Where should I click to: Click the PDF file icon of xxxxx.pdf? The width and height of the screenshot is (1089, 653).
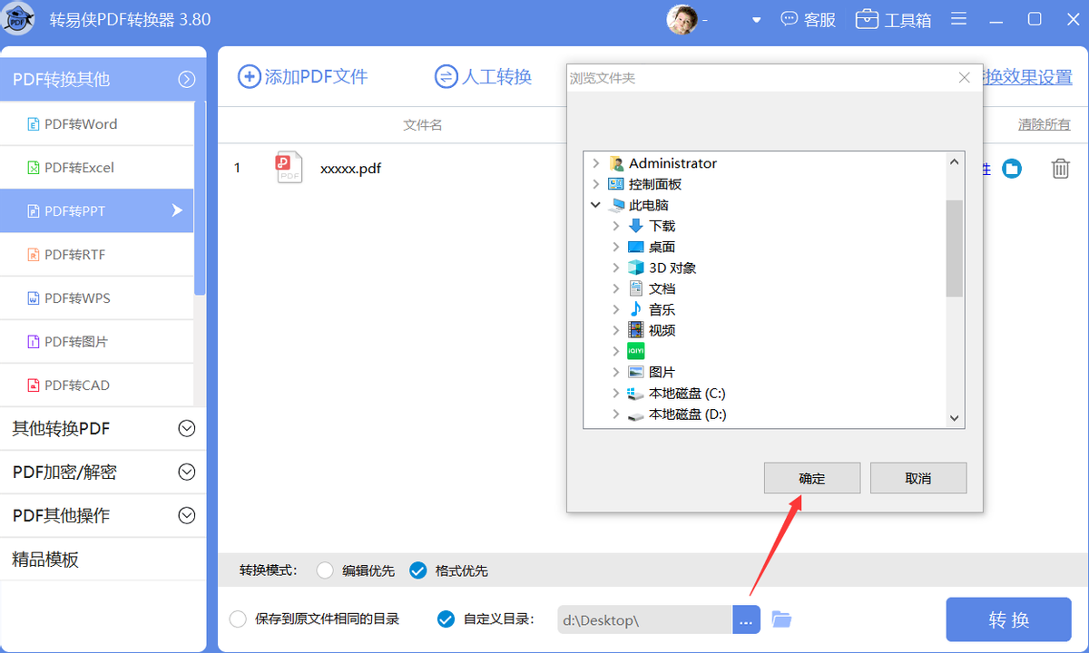click(x=289, y=168)
